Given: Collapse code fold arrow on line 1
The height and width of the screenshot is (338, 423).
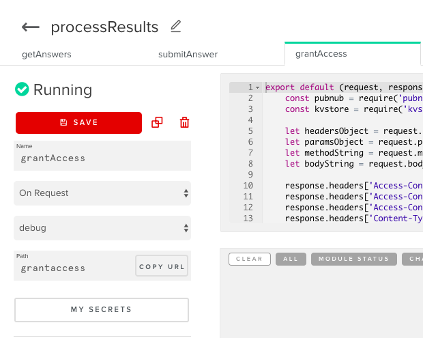Looking at the screenshot, I should (257, 87).
